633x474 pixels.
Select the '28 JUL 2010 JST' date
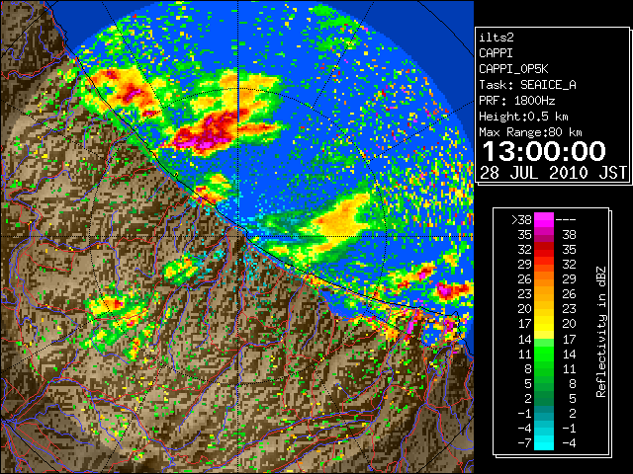point(553,173)
